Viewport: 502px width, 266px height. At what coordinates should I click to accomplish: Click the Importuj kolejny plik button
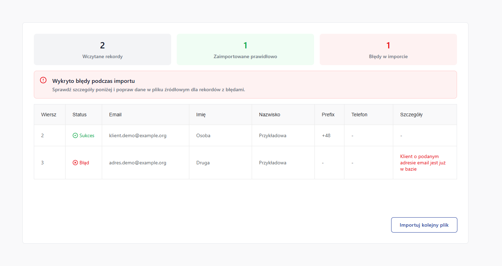pyautogui.click(x=424, y=225)
